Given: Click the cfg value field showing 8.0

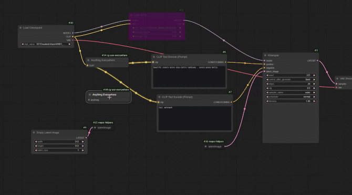Looking at the screenshot, I should pos(291,88).
